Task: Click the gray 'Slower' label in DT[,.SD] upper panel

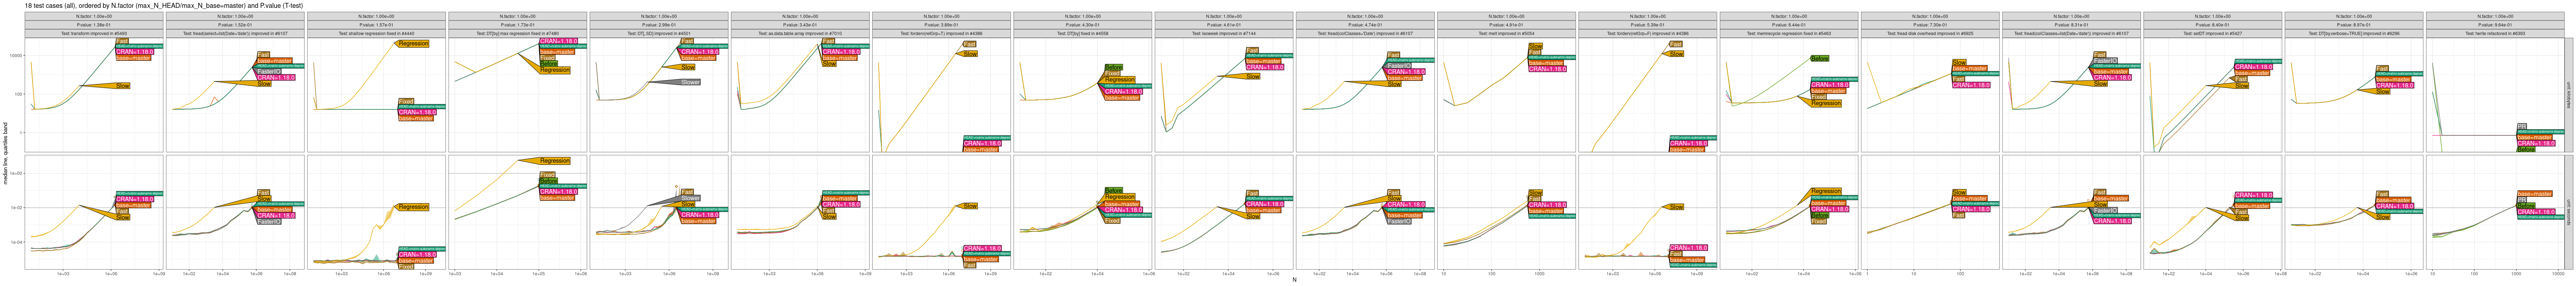Action: tap(690, 82)
